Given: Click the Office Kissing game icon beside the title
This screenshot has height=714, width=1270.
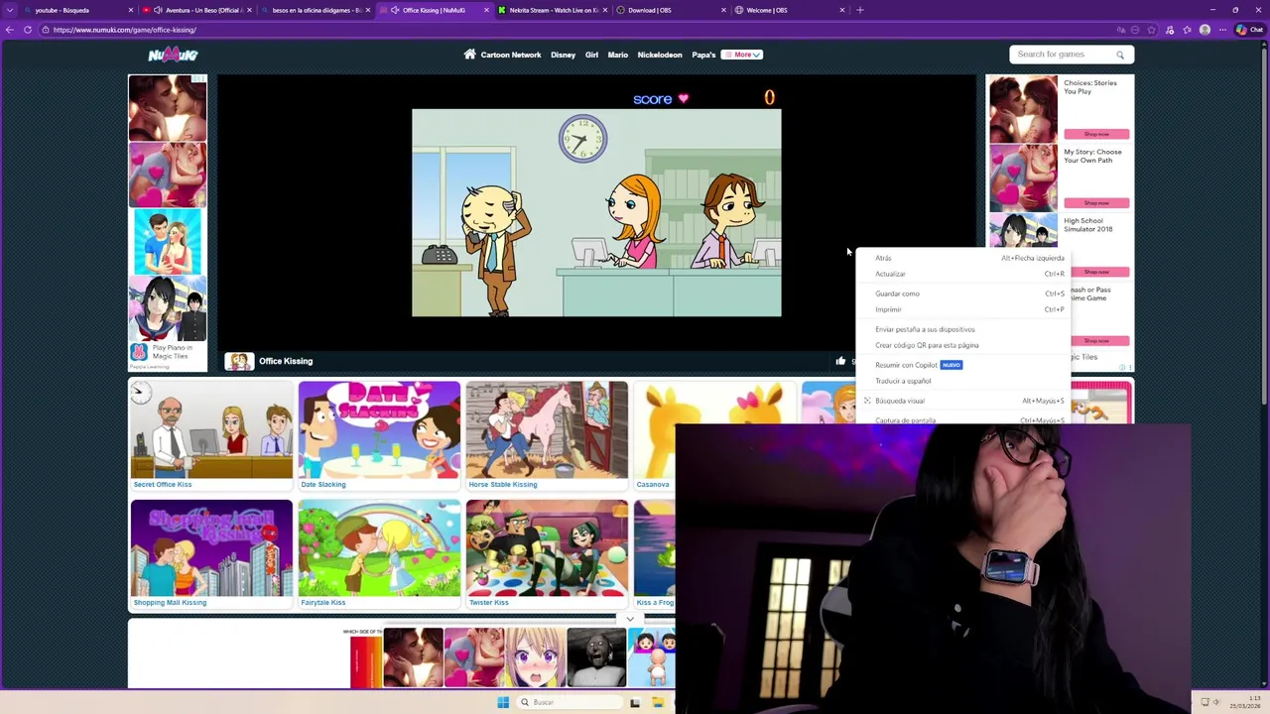Looking at the screenshot, I should click(x=238, y=361).
